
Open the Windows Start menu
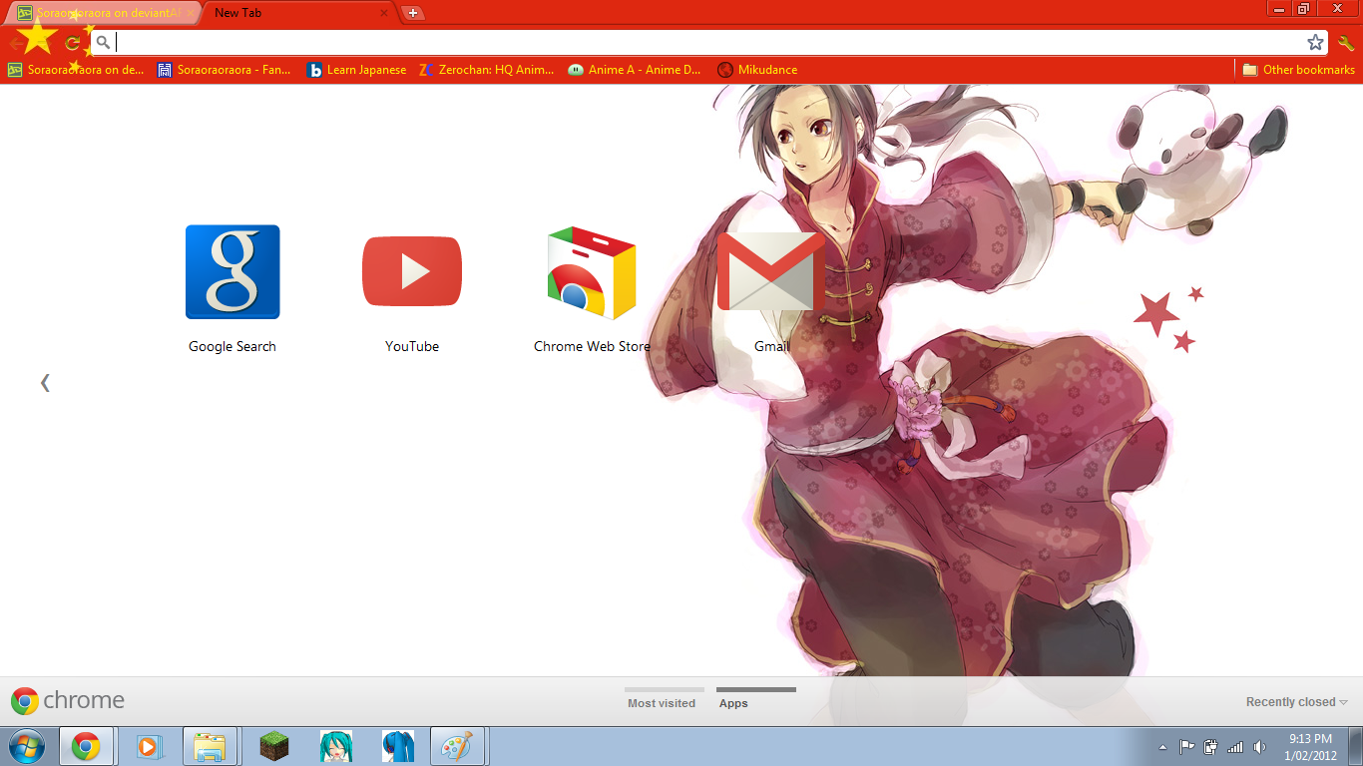[x=27, y=746]
